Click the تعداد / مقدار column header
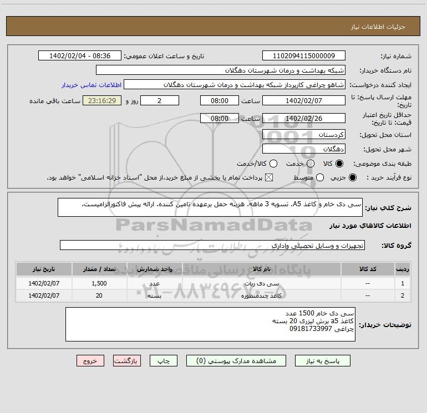The image size is (427, 413). (x=99, y=269)
